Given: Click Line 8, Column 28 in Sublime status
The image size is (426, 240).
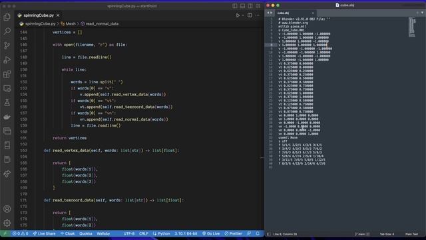Looking at the screenshot, I should (285, 234).
